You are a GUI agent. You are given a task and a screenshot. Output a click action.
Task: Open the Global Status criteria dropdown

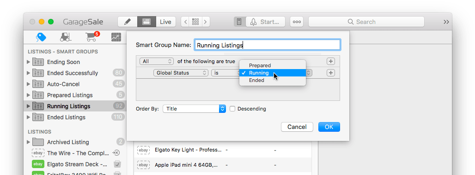pos(181,73)
